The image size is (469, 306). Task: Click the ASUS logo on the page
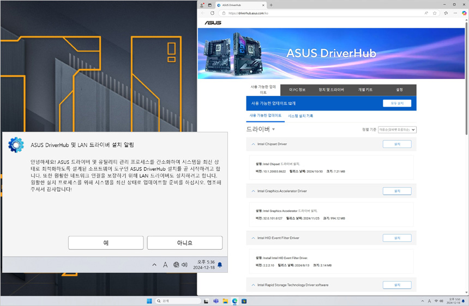[x=213, y=23]
